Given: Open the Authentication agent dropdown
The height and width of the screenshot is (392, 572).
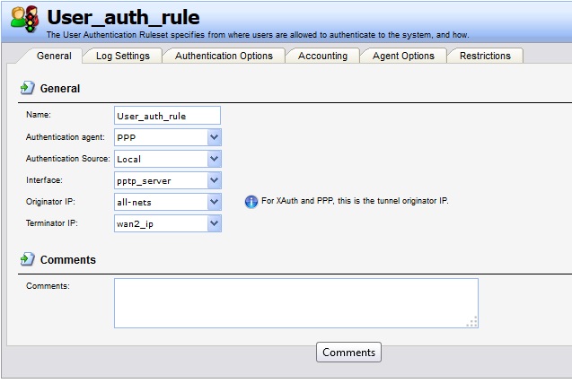Looking at the screenshot, I should (214, 137).
